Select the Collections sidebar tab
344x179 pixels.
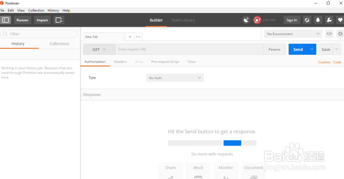(59, 44)
